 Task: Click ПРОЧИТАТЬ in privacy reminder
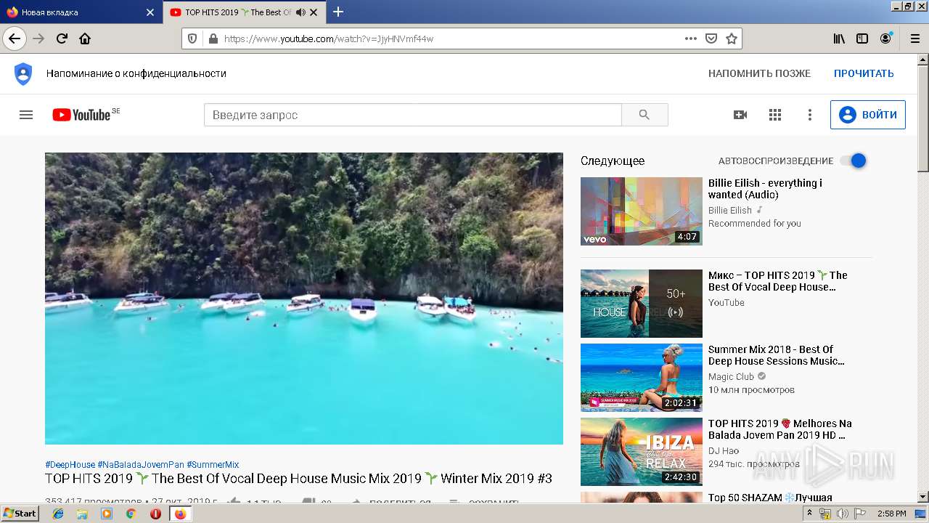pyautogui.click(x=864, y=73)
